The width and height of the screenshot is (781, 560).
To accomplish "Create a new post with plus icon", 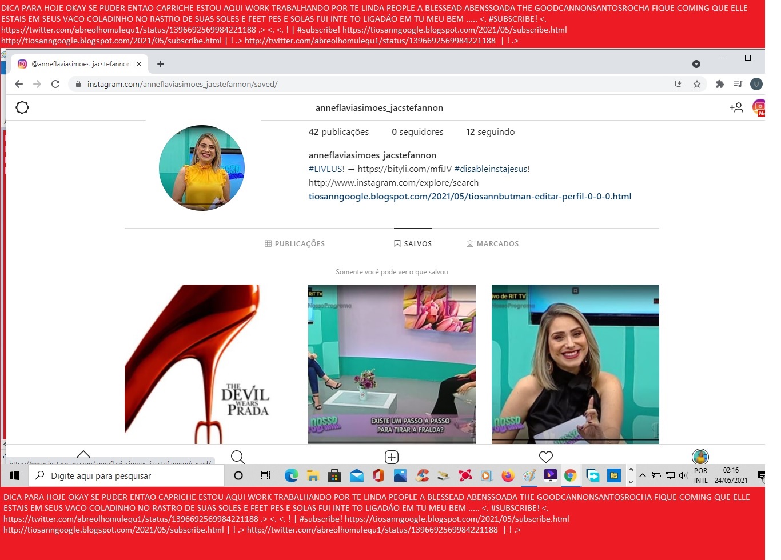I will (392, 457).
